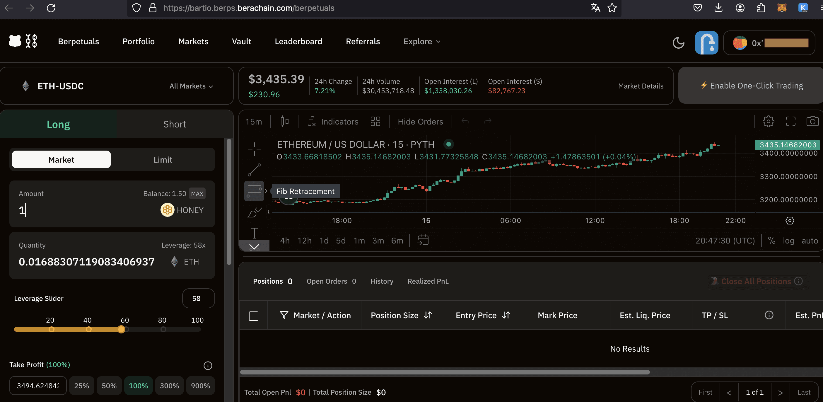Select the text annotation tool
Image resolution: width=823 pixels, height=402 pixels.
254,233
